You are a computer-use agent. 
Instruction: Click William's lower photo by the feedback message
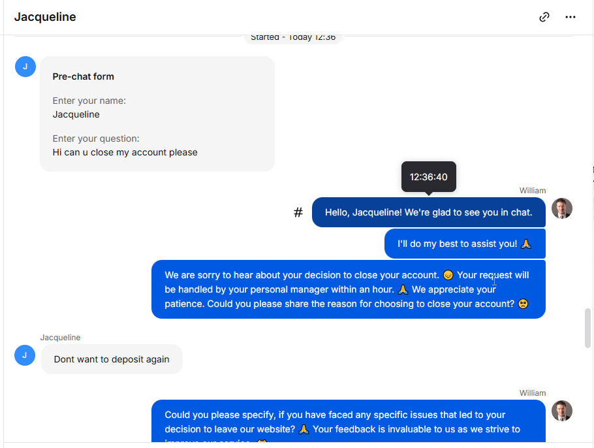click(x=562, y=411)
